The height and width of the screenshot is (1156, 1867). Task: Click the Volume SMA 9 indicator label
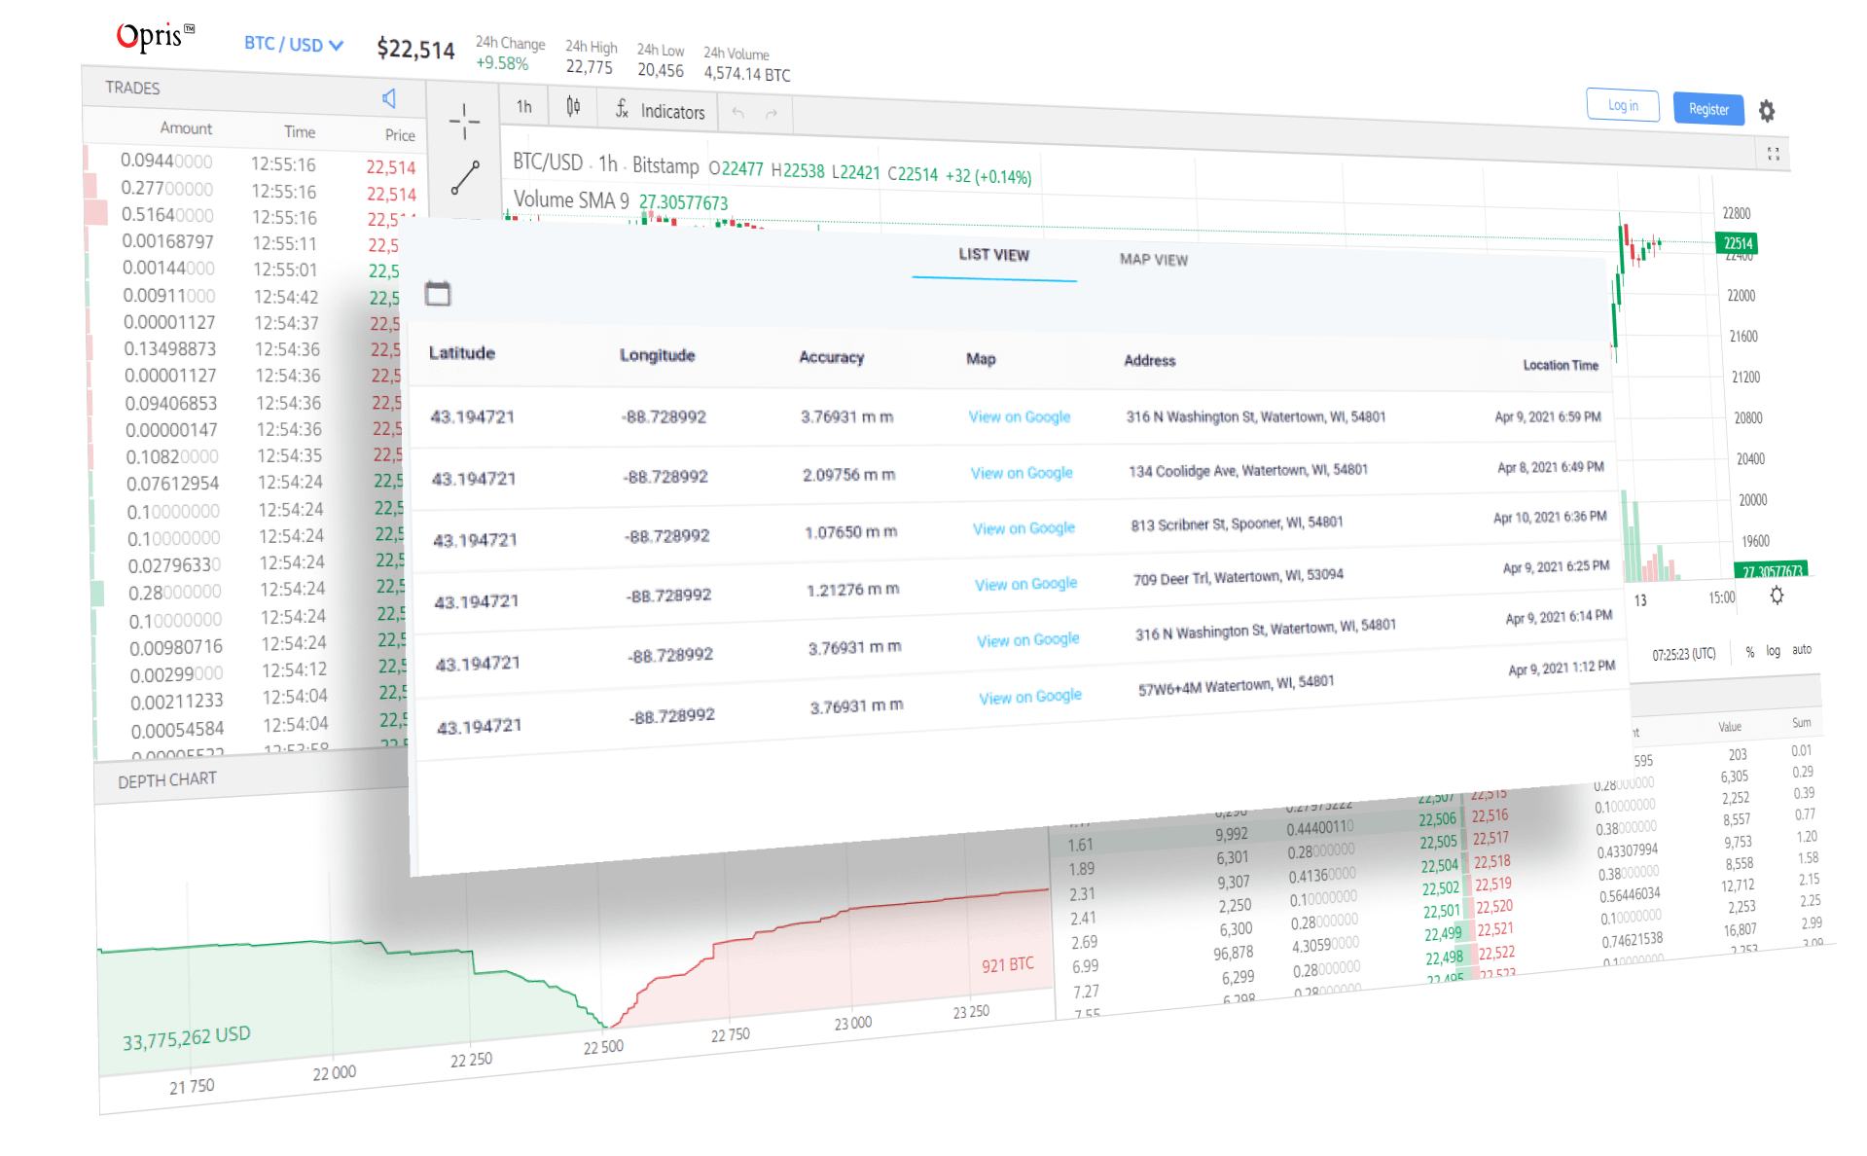click(x=571, y=199)
